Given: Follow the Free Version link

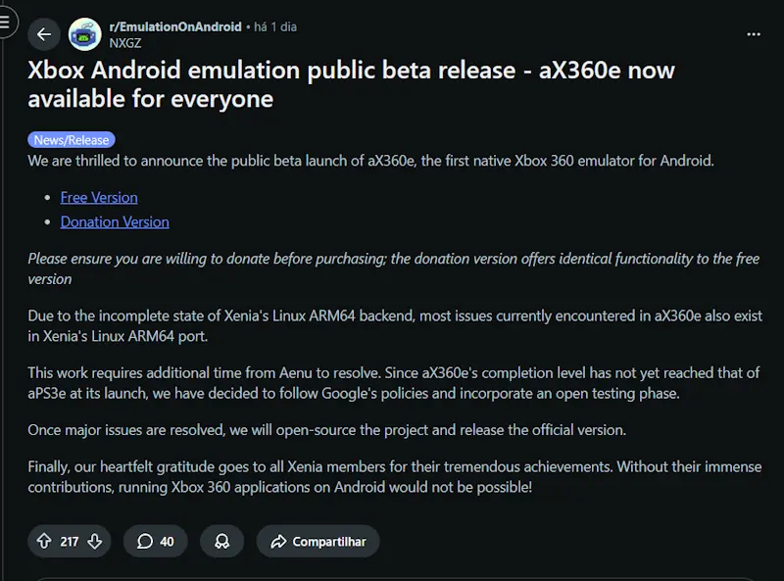Looking at the screenshot, I should [99, 197].
